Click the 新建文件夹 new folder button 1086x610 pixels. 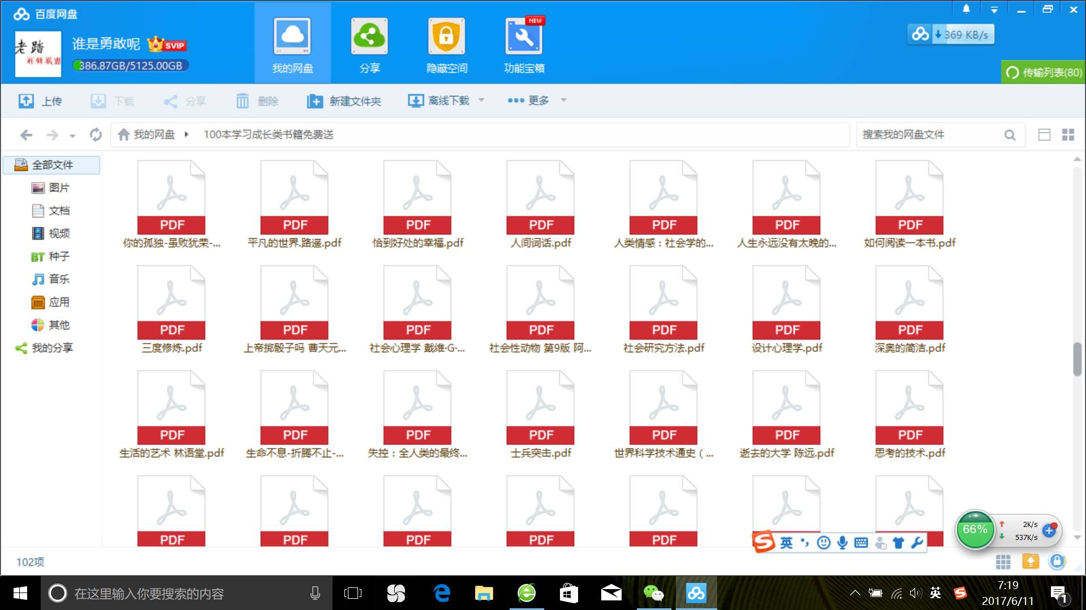tap(344, 101)
